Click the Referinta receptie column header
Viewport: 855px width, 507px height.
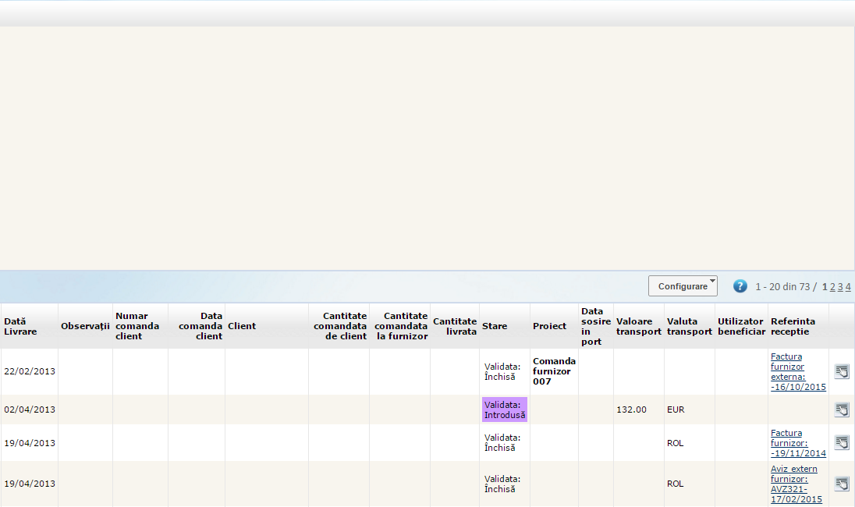pyautogui.click(x=792, y=326)
